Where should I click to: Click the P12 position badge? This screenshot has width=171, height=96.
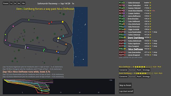(x=121, y=32)
